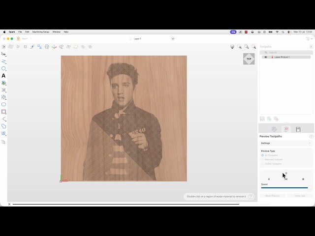Open the Spark menu
Image resolution: width=315 pixels, height=236 pixels.
[x=12, y=32]
